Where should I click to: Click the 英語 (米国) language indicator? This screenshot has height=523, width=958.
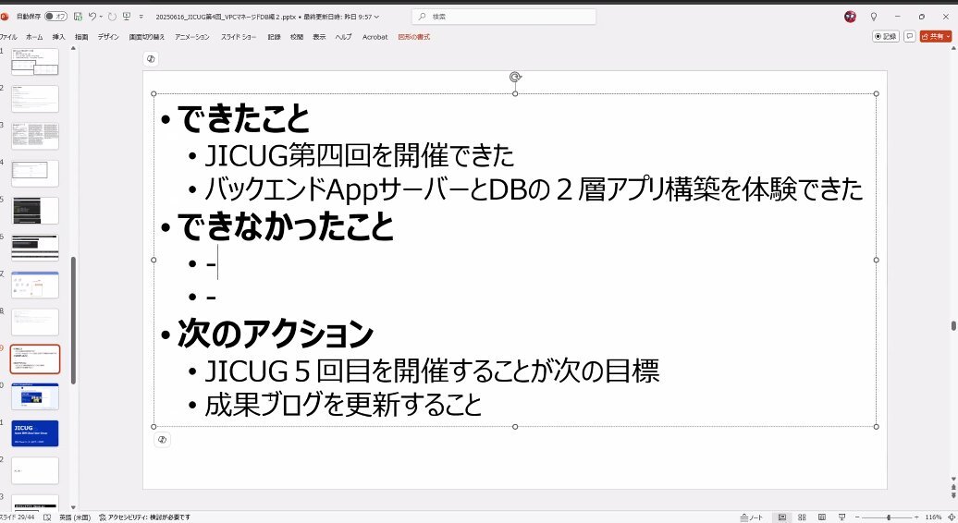click(x=75, y=517)
